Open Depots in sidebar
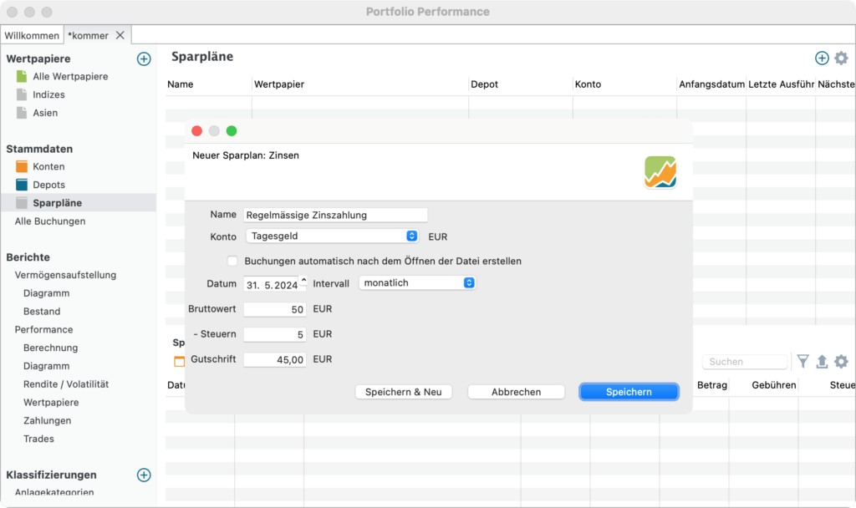This screenshot has width=856, height=508. (x=48, y=185)
